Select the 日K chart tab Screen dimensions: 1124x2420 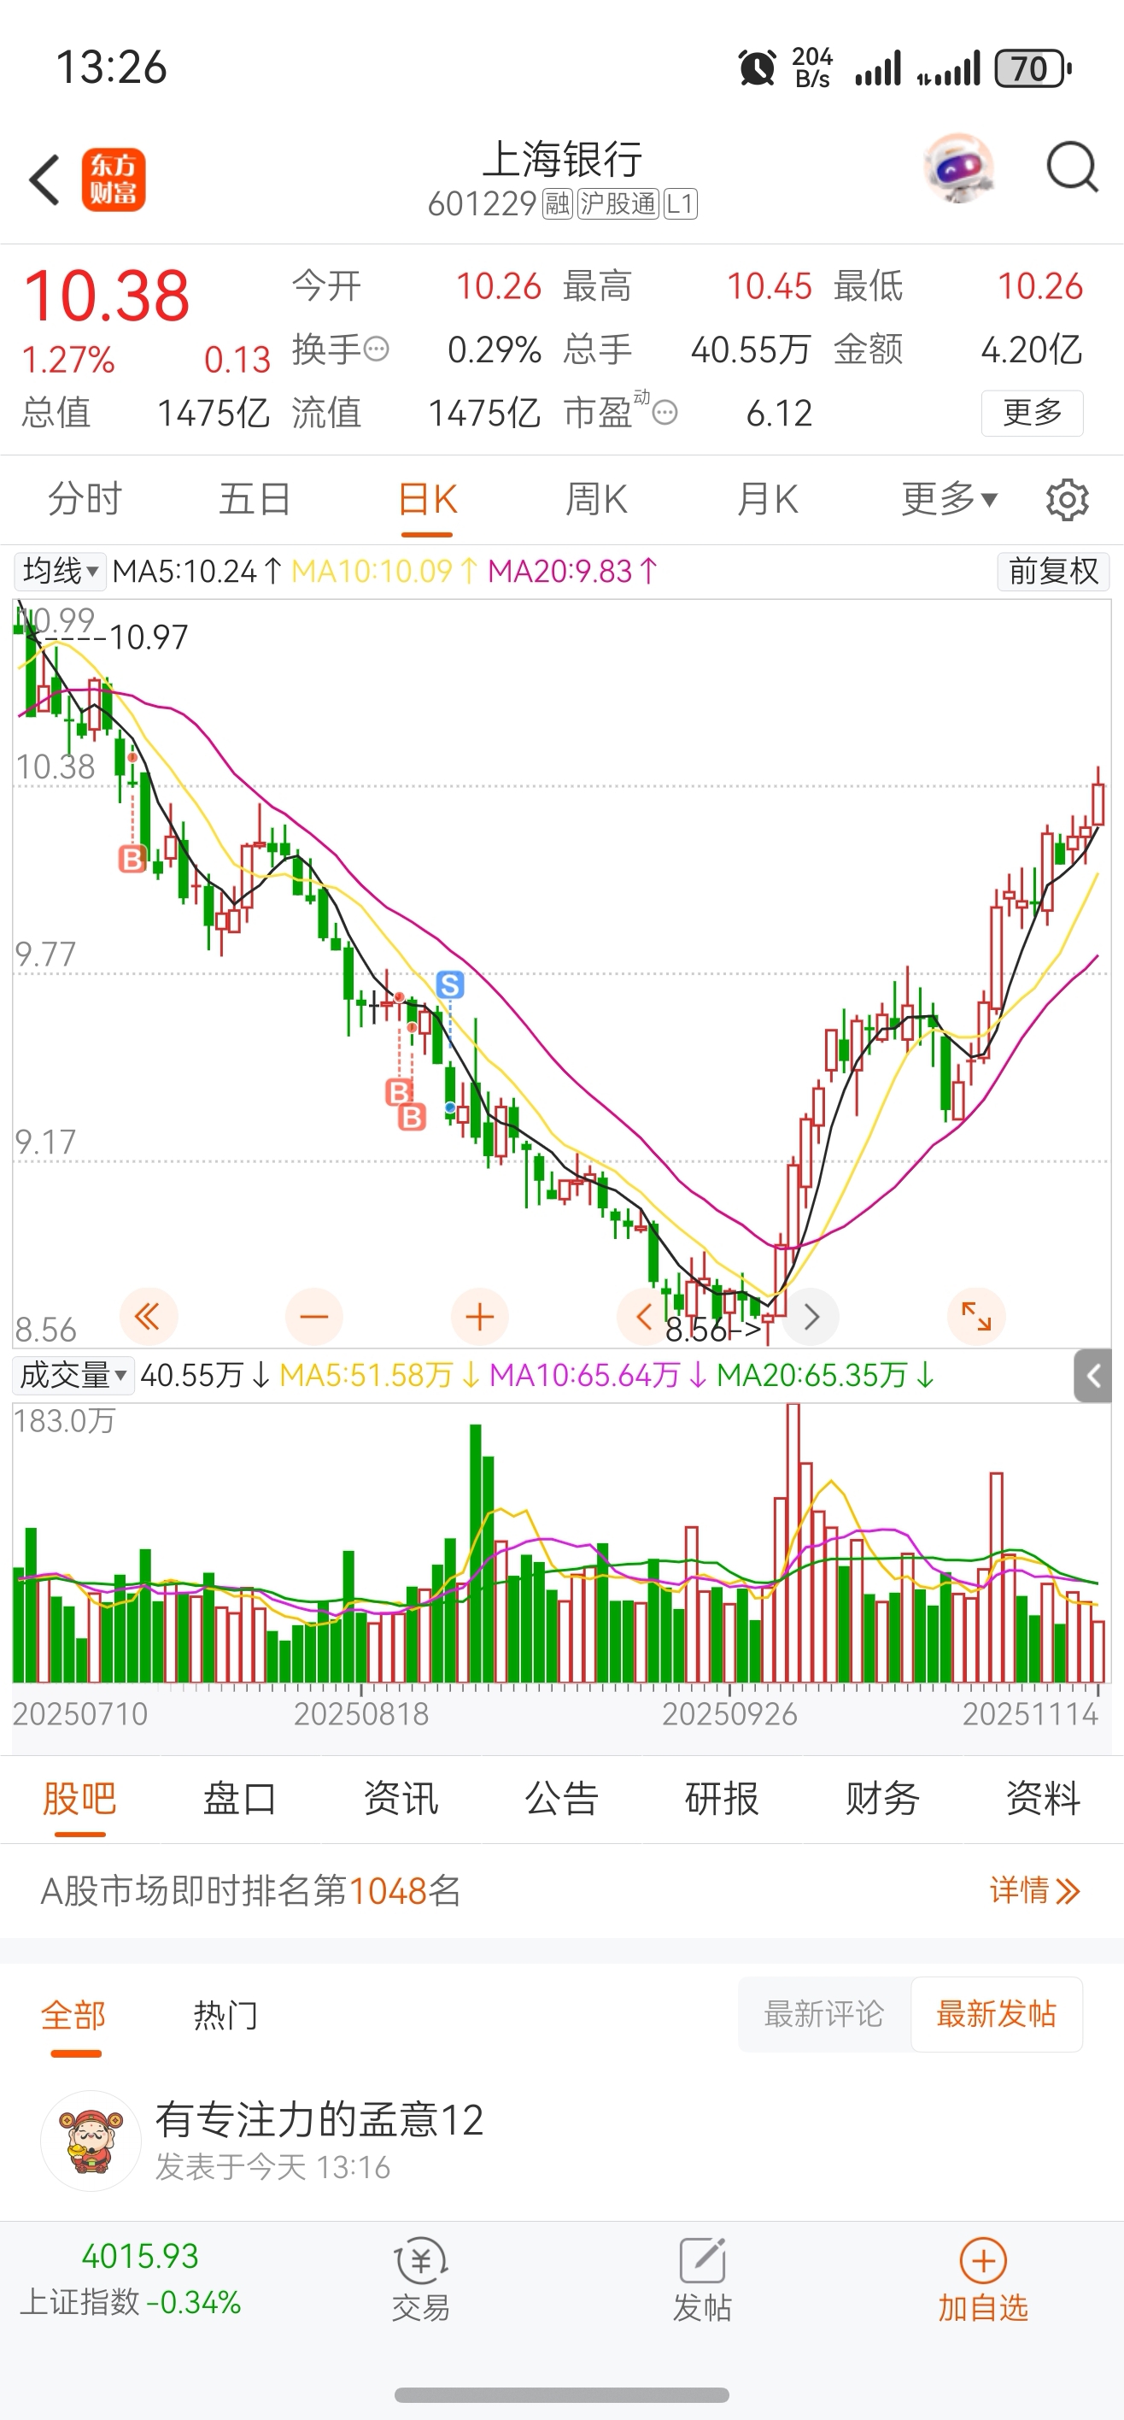(427, 499)
